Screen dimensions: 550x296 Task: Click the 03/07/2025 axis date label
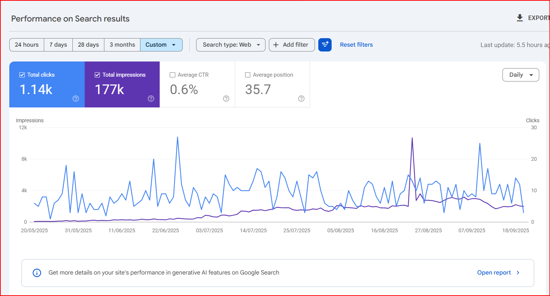pos(209,230)
